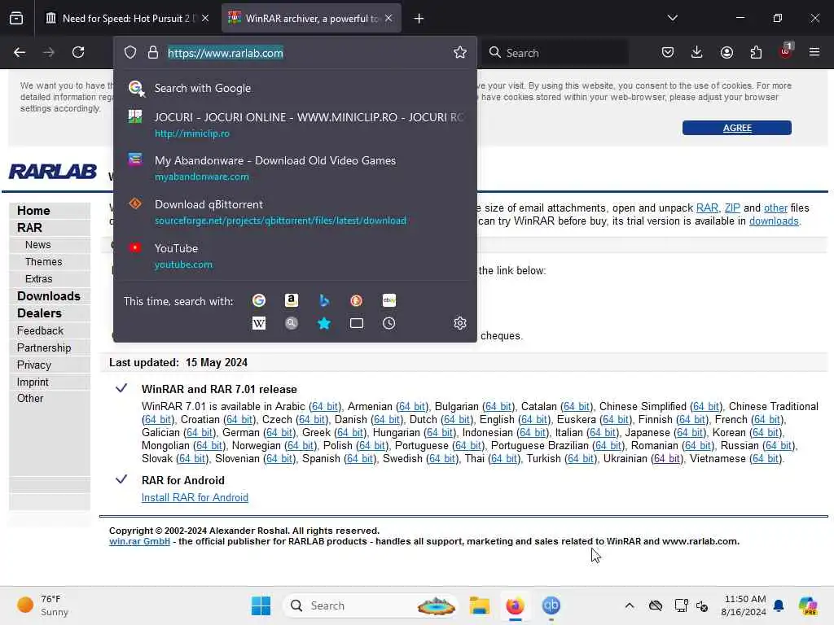This screenshot has height=625, width=834.
Task: Open the Firefox account icon
Action: [726, 52]
